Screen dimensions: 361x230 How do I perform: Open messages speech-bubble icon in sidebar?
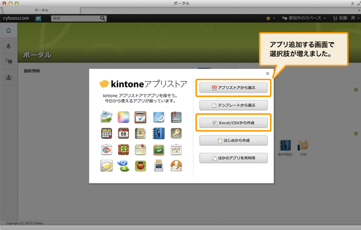pos(8,61)
